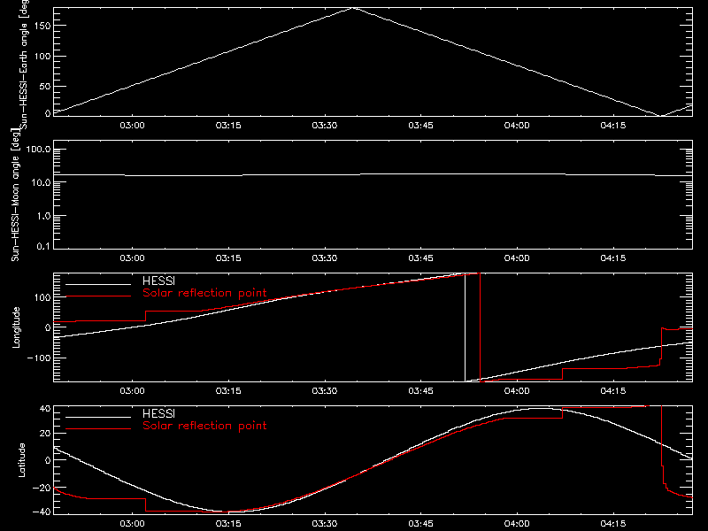Click the 50 tick on Earth angle axis

[x=45, y=86]
